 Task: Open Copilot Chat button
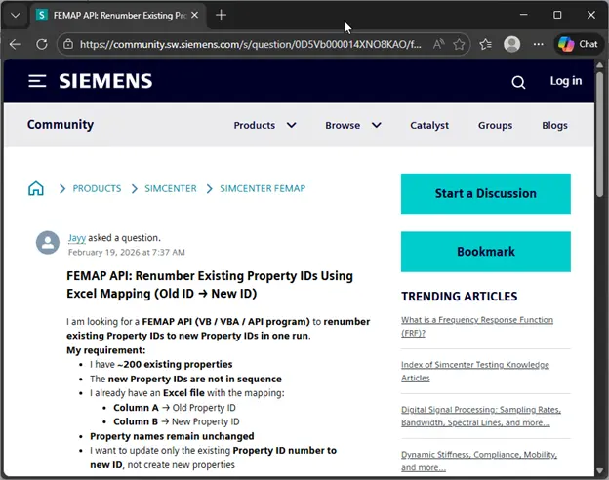click(x=578, y=44)
